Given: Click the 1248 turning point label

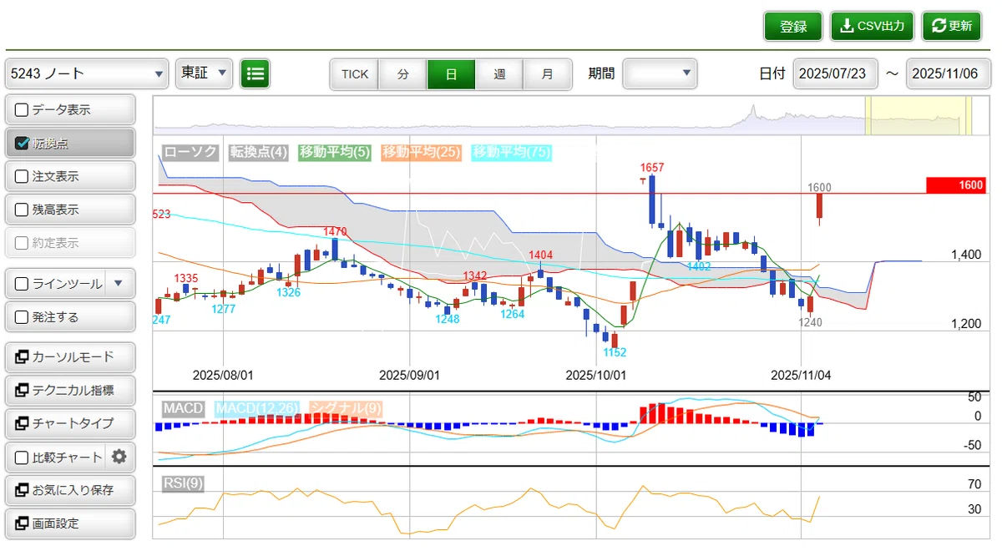Looking at the screenshot, I should (x=448, y=319).
